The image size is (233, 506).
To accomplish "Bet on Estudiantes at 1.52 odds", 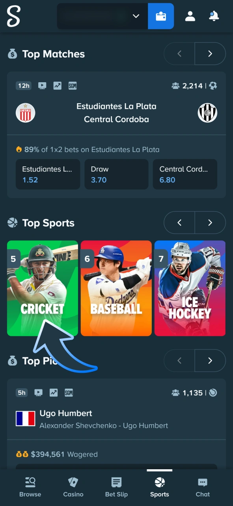I will (x=48, y=174).
